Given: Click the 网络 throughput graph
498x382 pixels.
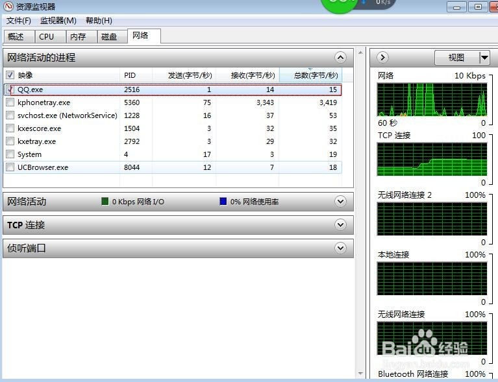Looking at the screenshot, I should (x=432, y=100).
